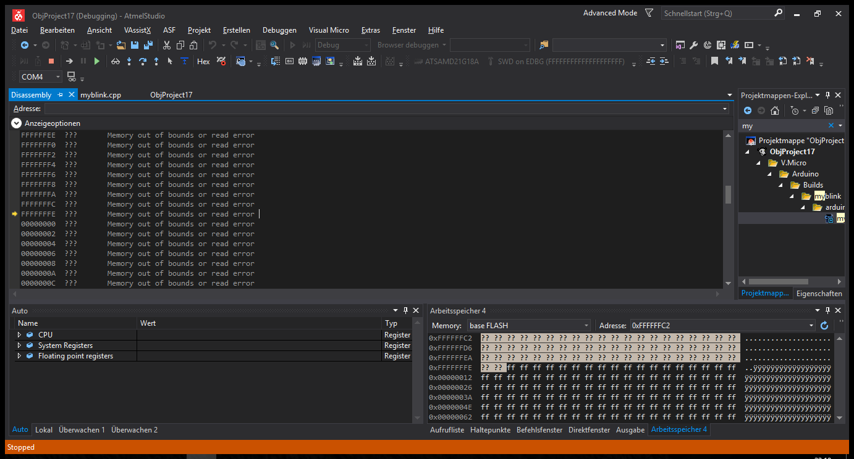Toggle Hex display mode
Image resolution: width=854 pixels, height=459 pixels.
pyautogui.click(x=203, y=61)
